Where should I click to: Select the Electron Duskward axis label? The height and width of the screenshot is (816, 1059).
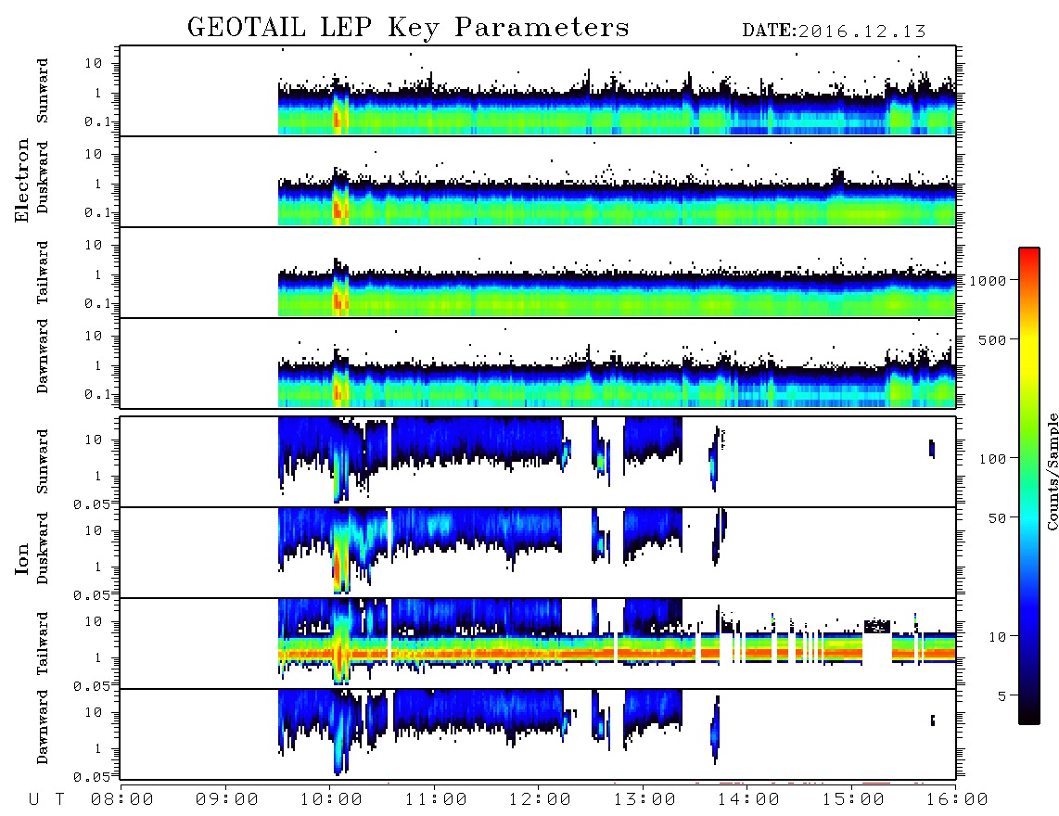(x=42, y=177)
